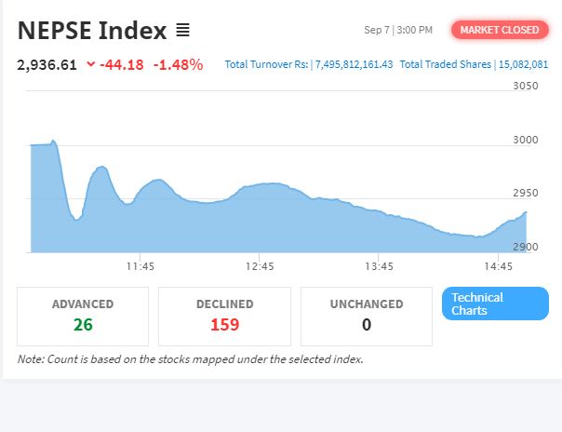Click the 11:45 time axis label
The width and height of the screenshot is (562, 432).
(x=140, y=266)
